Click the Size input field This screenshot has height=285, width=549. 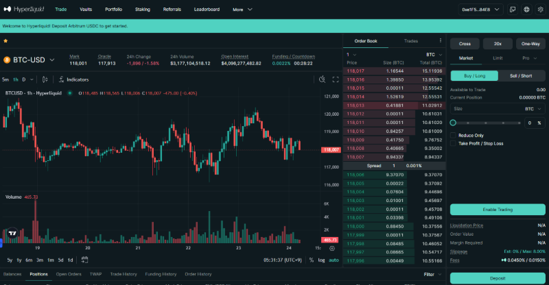(x=498, y=109)
